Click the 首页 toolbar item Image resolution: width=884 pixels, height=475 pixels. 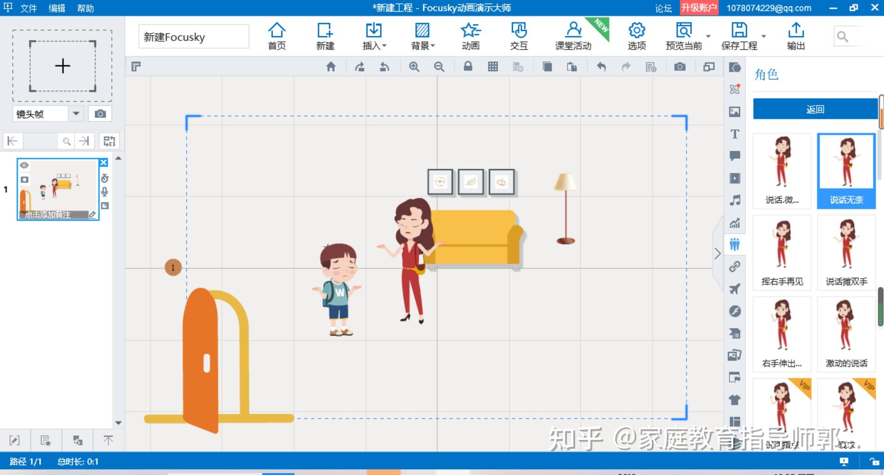coord(277,36)
